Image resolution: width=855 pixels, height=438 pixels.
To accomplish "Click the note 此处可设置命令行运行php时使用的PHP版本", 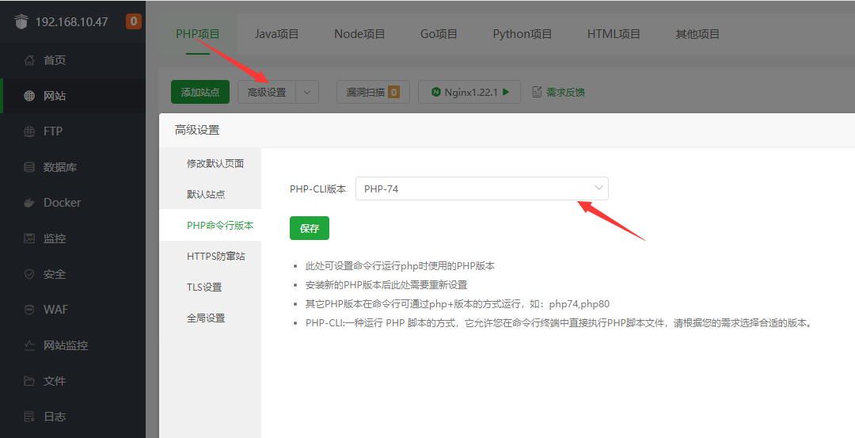I will coord(400,266).
